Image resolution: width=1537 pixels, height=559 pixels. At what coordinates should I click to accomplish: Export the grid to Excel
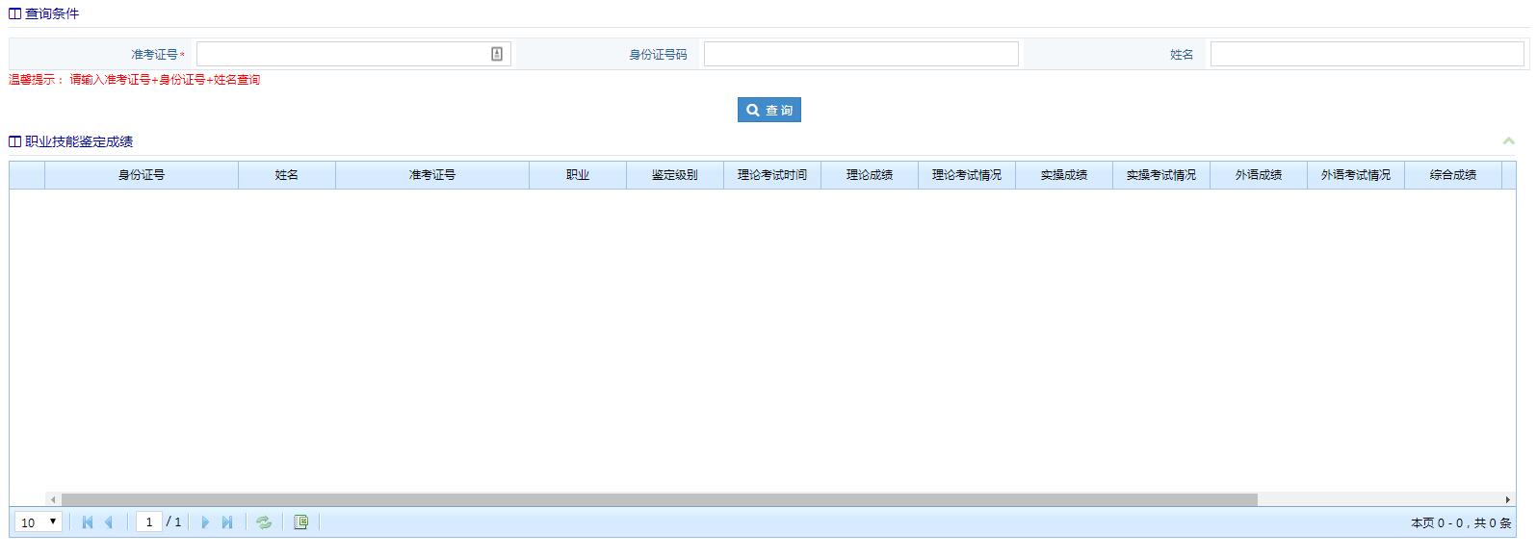point(300,522)
